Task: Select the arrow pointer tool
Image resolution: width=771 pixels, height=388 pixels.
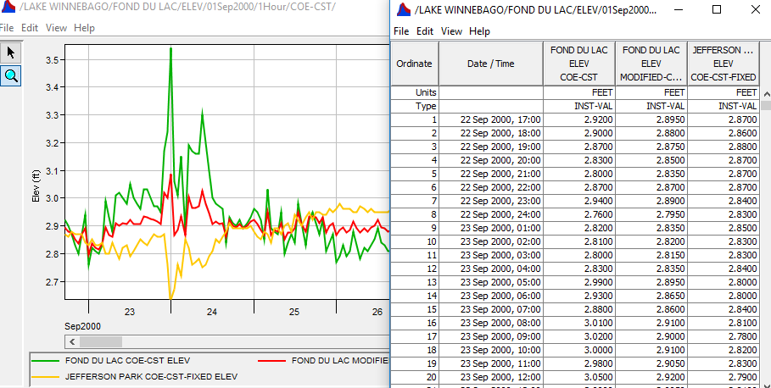Action: pyautogui.click(x=11, y=53)
